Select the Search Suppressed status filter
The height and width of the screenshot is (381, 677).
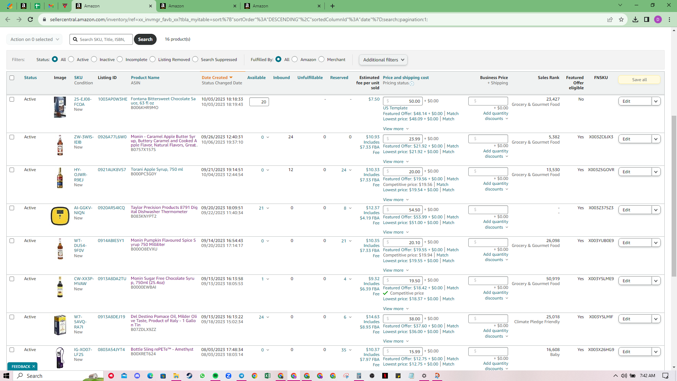point(195,59)
